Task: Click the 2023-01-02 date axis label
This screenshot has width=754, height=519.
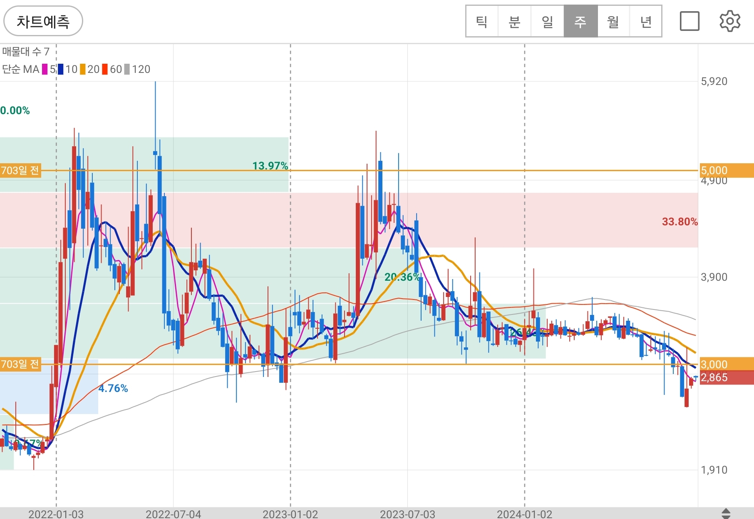Action: point(290,514)
